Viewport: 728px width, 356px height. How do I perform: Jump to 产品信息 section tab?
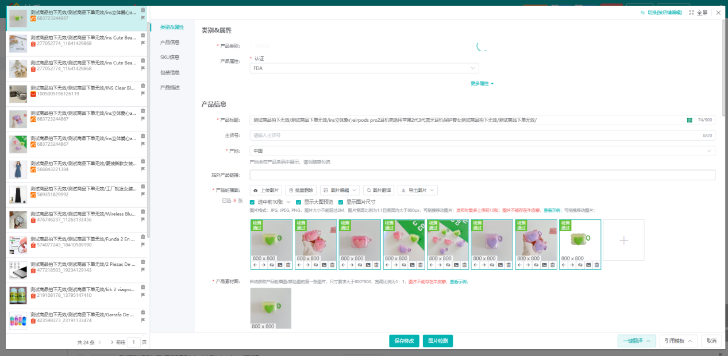(x=170, y=42)
